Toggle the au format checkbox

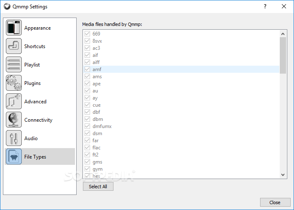point(87,91)
